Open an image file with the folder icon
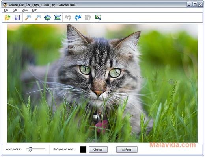 (7, 18)
